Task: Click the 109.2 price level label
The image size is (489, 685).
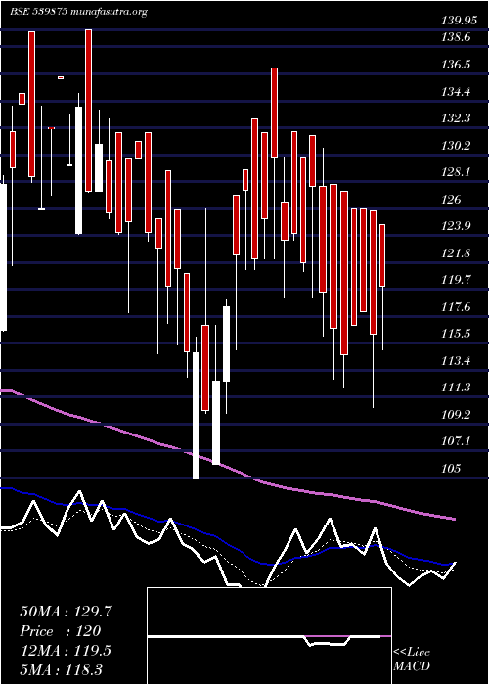Action: pos(457,415)
